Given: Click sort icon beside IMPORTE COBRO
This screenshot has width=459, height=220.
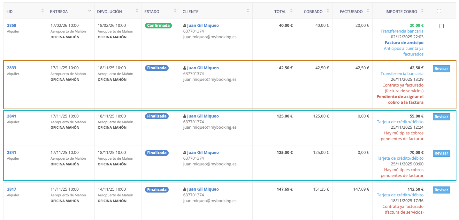Looking at the screenshot, I should tap(422, 11).
